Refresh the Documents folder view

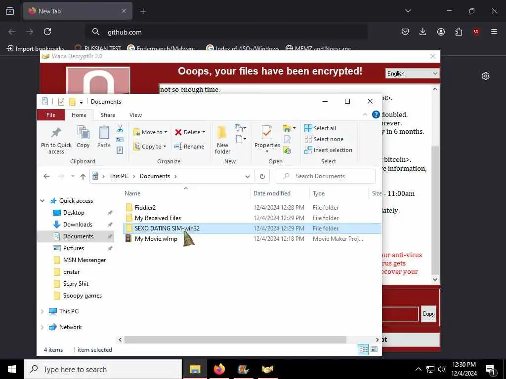coord(262,176)
